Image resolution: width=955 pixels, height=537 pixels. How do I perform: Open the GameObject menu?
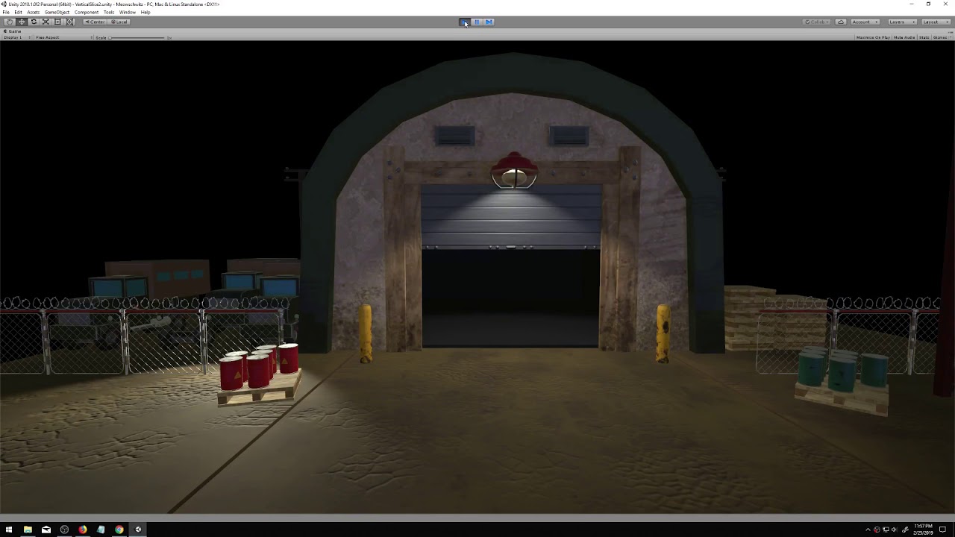[x=57, y=13]
